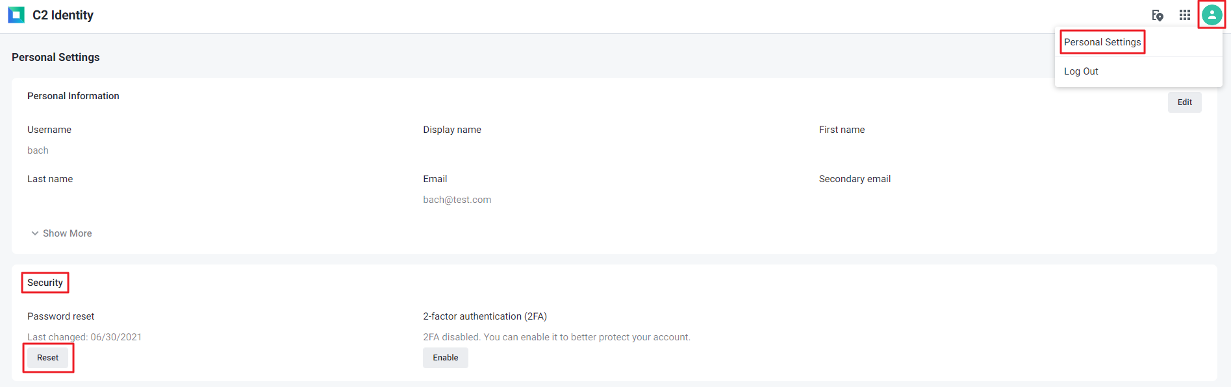
Task: Click the Last name label
Action: 50,179
